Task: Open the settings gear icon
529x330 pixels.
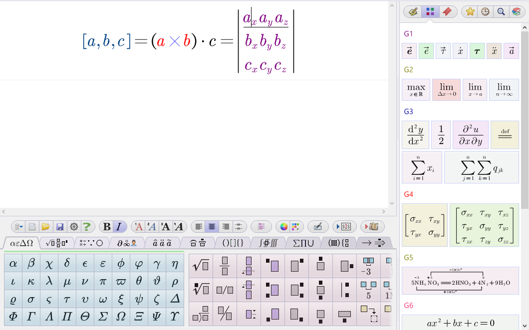Action: point(73,226)
